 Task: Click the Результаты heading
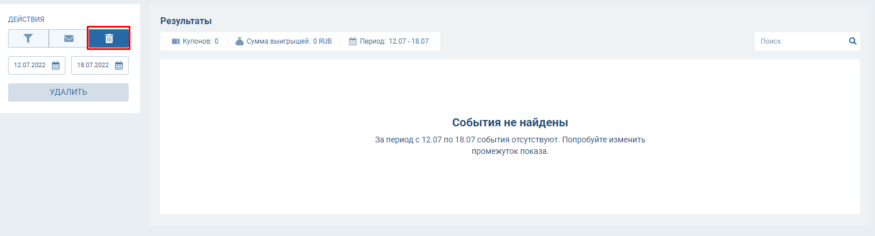(186, 21)
